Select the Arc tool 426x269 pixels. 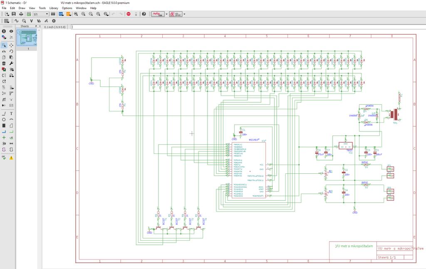pyautogui.click(x=11, y=119)
